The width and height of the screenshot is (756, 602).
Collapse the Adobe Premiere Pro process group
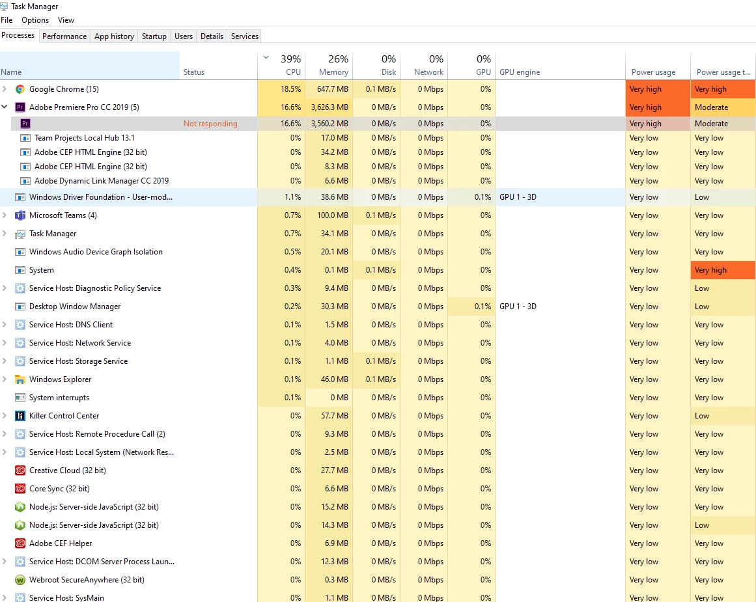pyautogui.click(x=5, y=107)
